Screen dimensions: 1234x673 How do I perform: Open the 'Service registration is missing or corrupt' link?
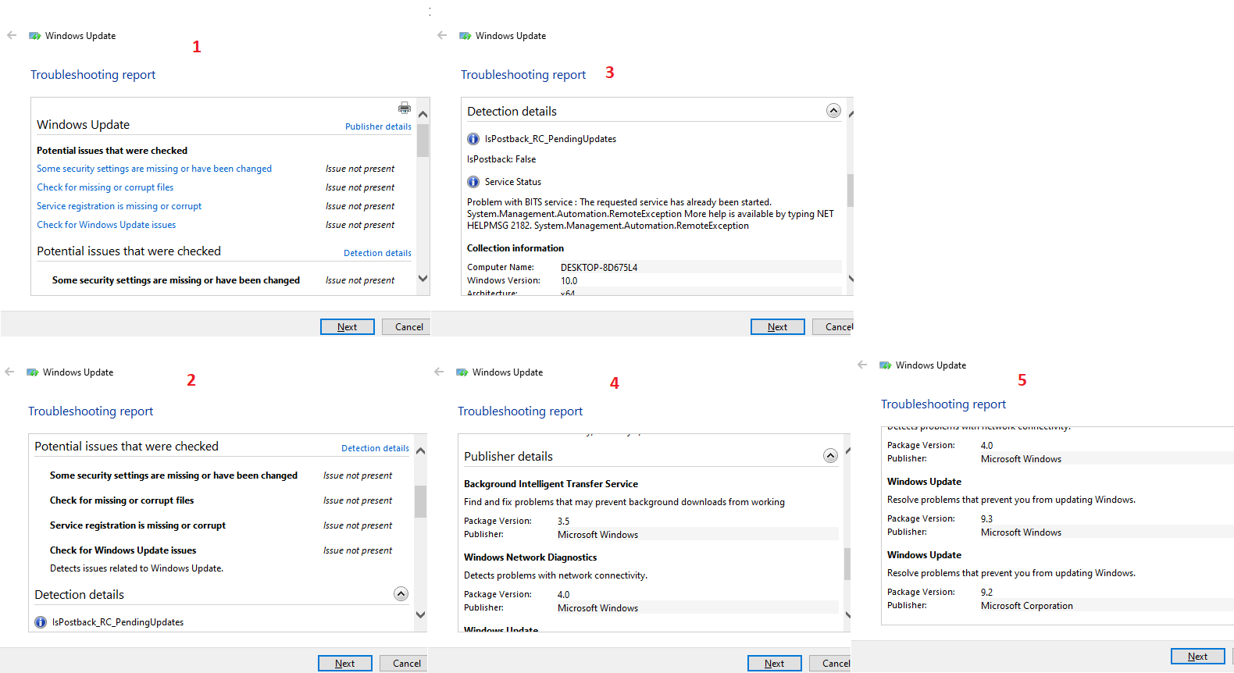pos(119,206)
